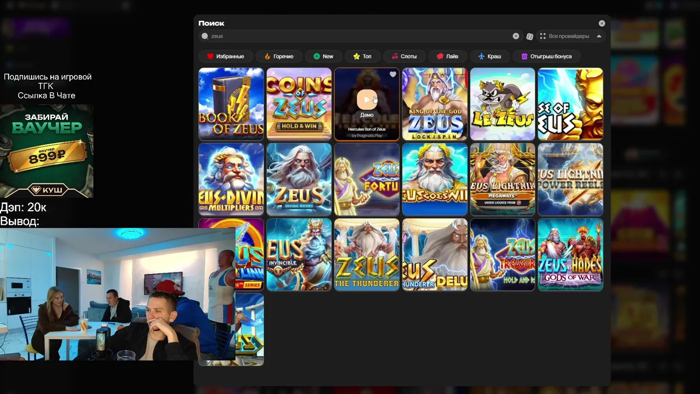The width and height of the screenshot is (700, 394).
Task: Select the Отыгрыш бонуса filter chip
Action: tap(546, 56)
